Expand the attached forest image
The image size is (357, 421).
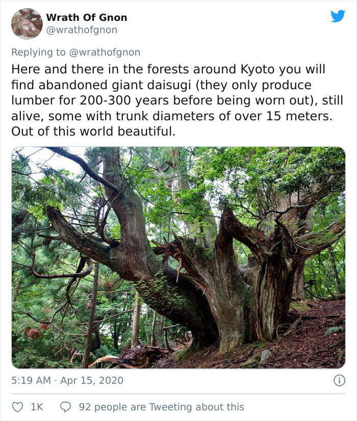tap(178, 257)
